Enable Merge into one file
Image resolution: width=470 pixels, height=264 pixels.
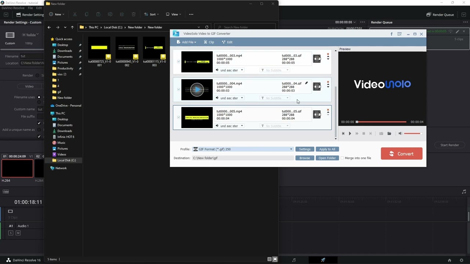click(342, 158)
